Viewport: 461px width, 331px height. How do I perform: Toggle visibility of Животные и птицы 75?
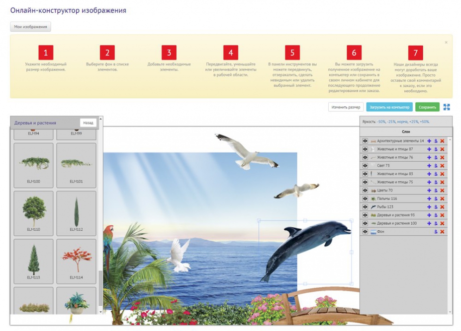point(365,182)
